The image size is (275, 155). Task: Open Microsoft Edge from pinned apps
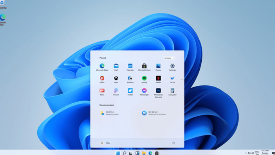102,67
